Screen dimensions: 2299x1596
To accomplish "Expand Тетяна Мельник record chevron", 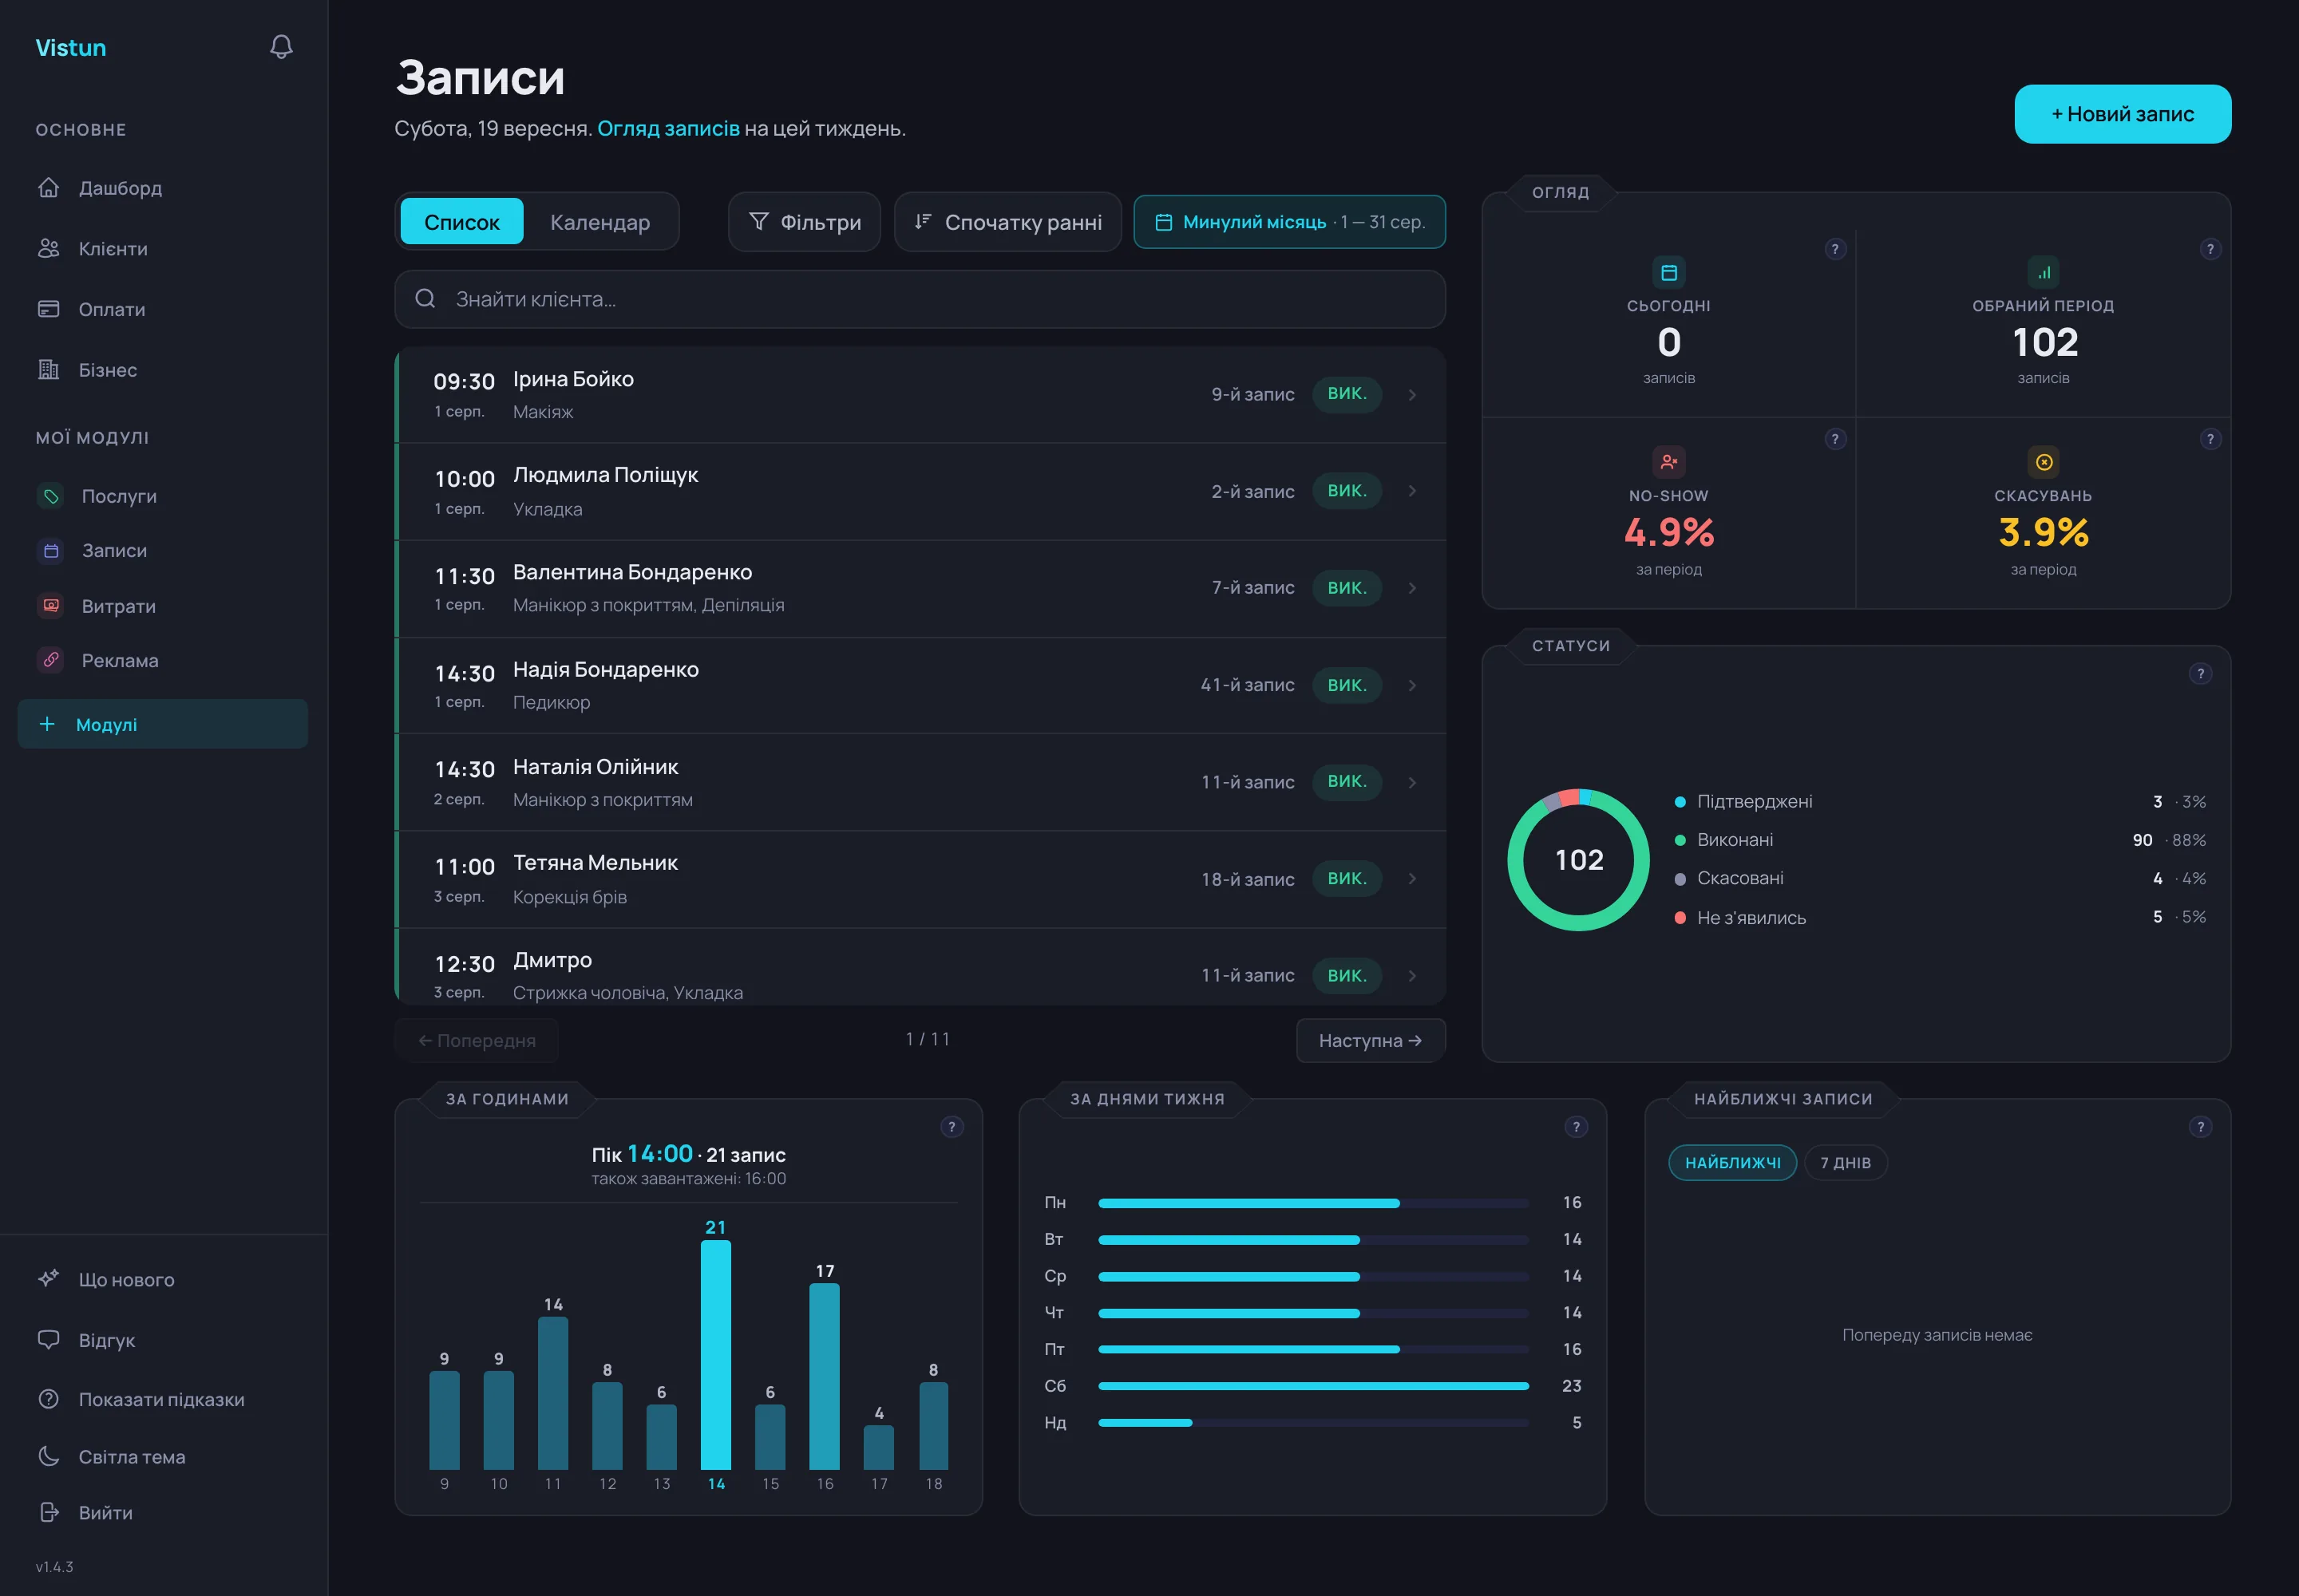I will coord(1411,878).
